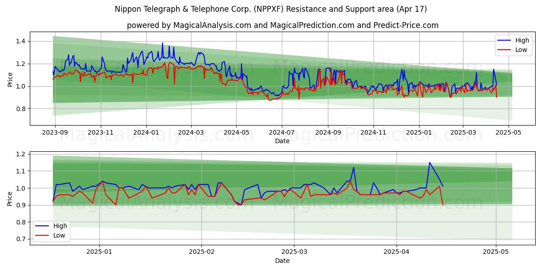Click the 0.8 price tick on bottom chart

pyautogui.click(x=21, y=222)
